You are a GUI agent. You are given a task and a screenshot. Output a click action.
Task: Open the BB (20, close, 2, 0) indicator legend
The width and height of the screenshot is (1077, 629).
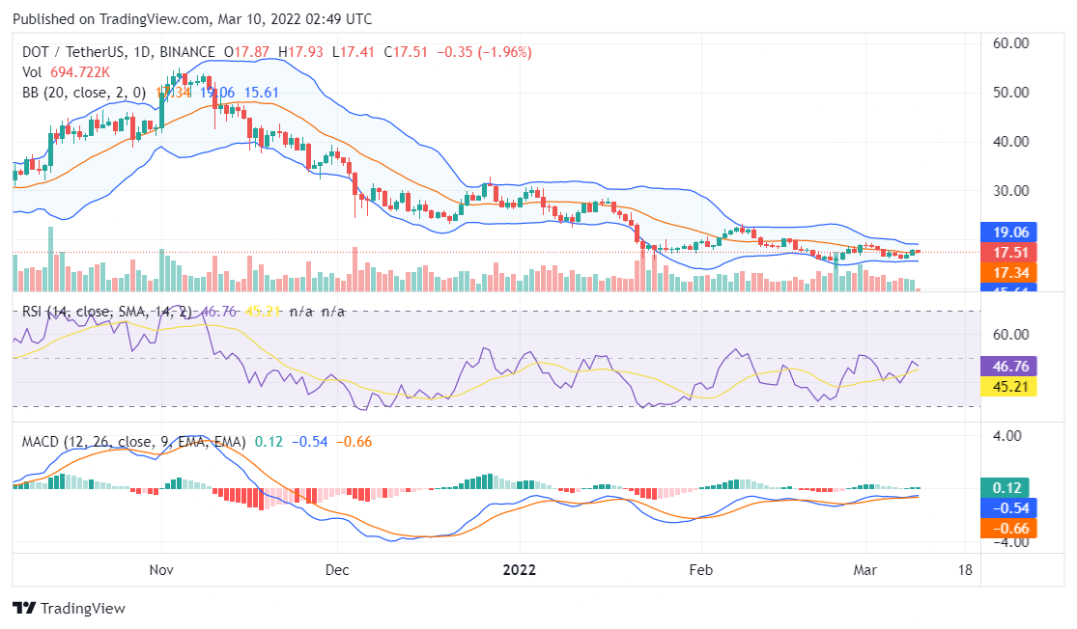click(x=84, y=93)
